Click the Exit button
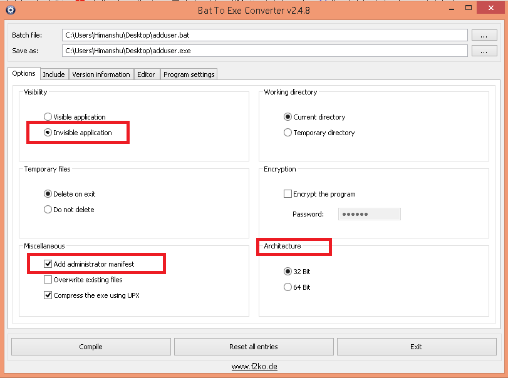 coord(416,346)
